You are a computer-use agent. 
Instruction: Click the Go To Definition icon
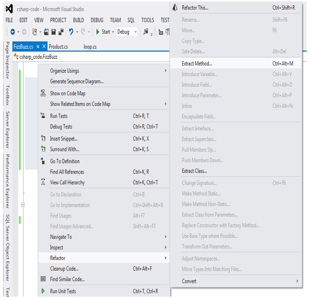[43, 161]
